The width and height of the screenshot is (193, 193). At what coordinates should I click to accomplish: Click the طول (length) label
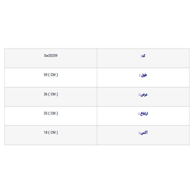[x=143, y=75]
